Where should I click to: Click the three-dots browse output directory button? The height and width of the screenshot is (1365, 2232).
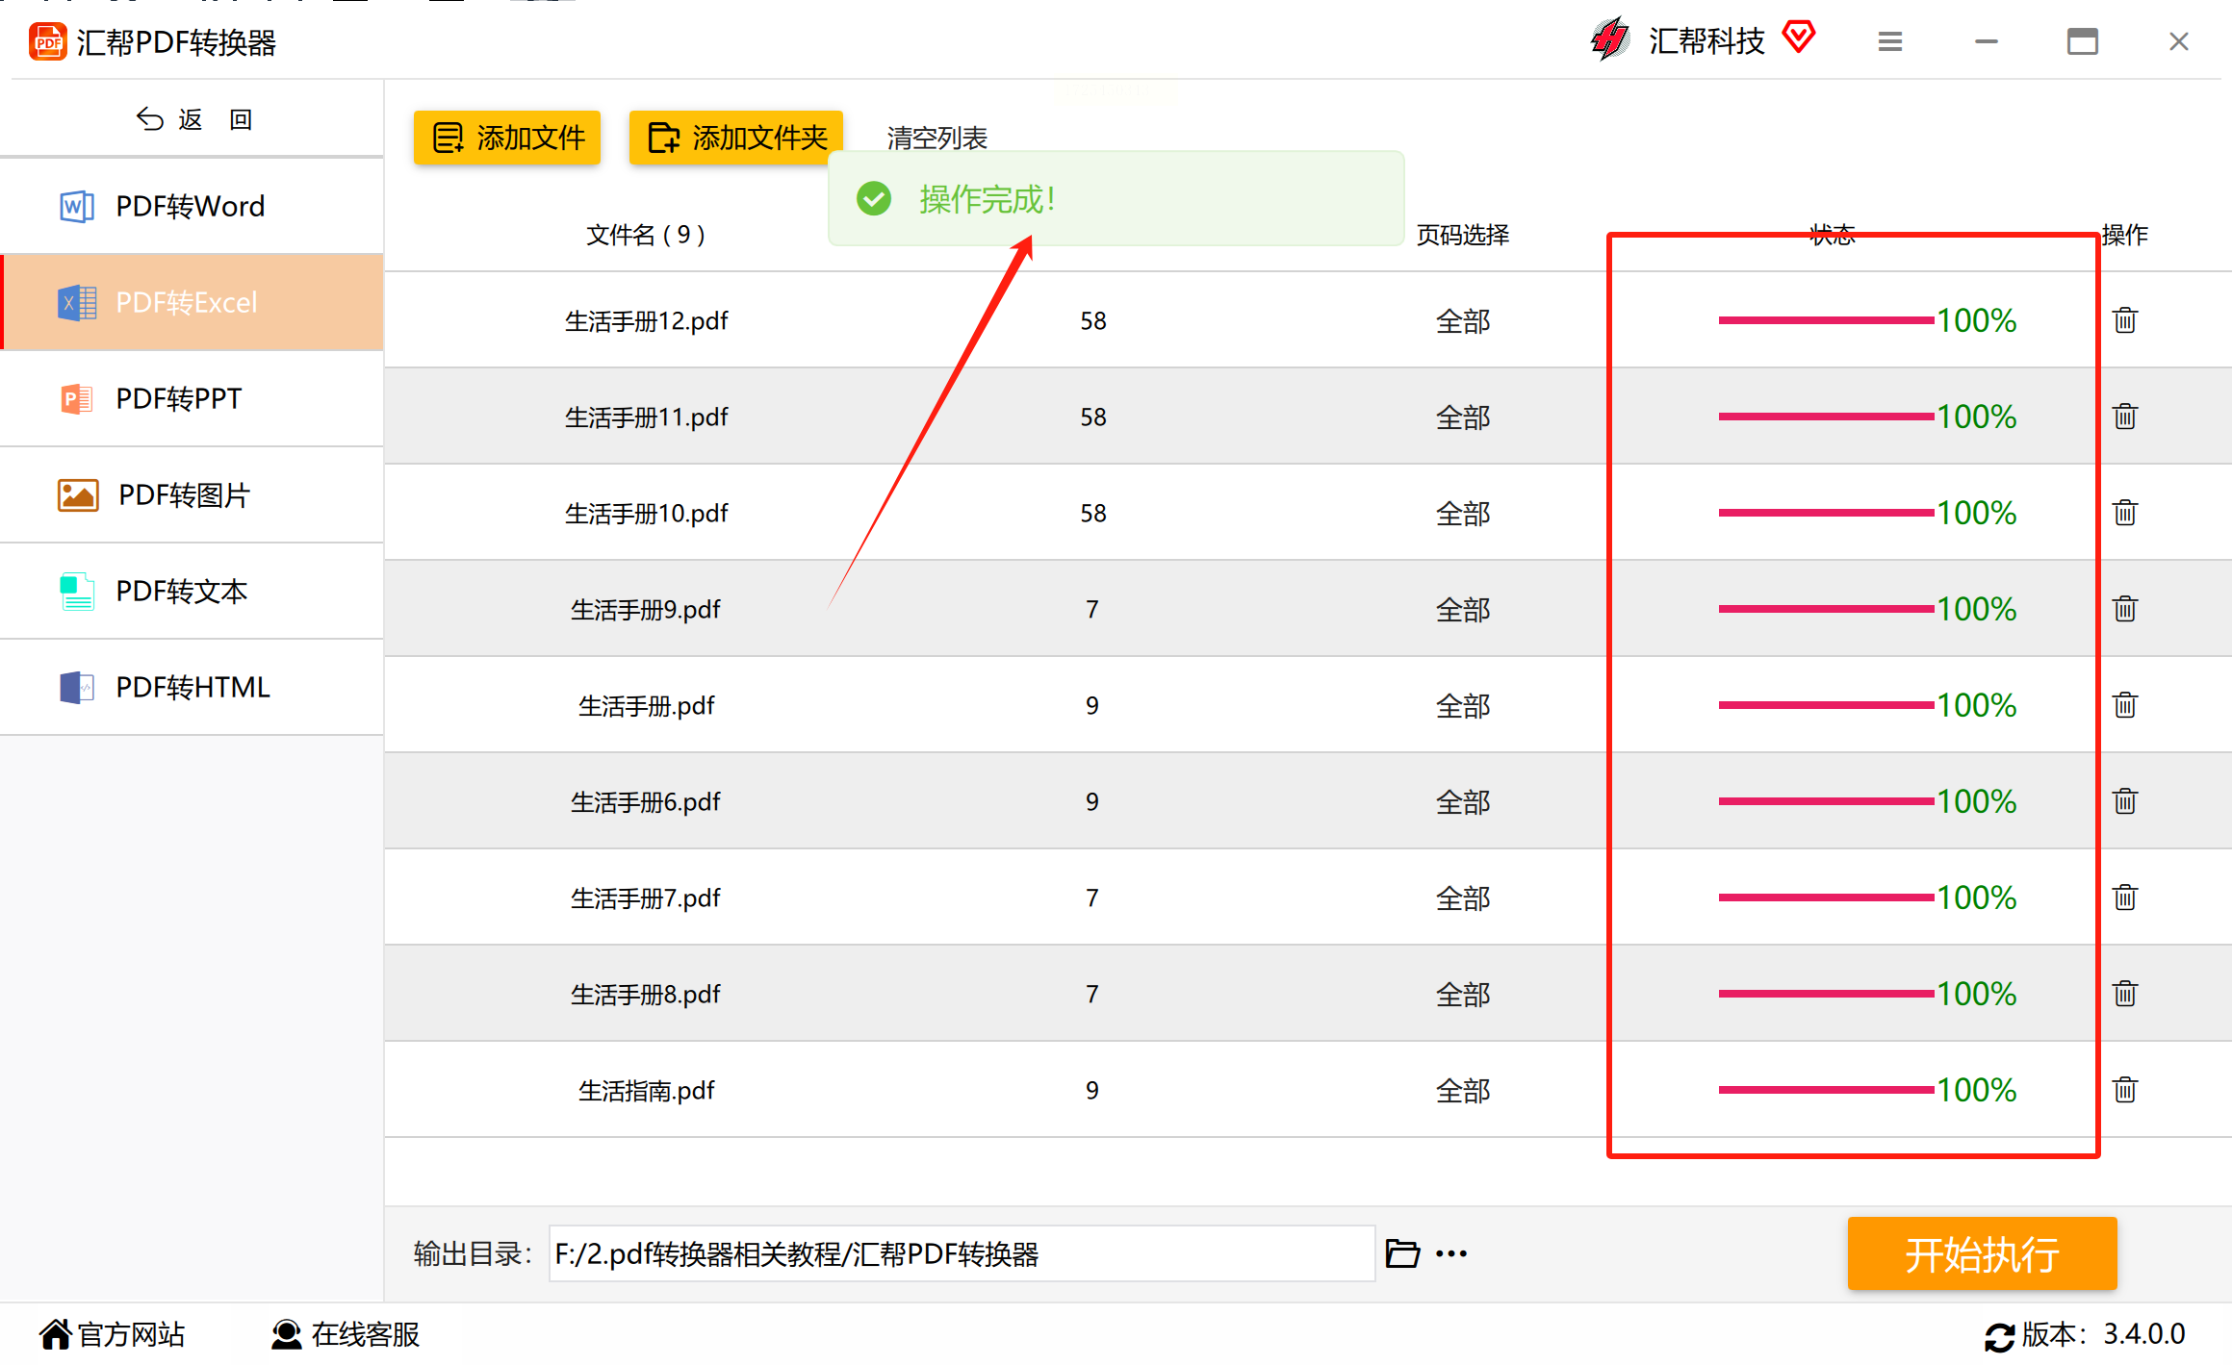(1450, 1253)
